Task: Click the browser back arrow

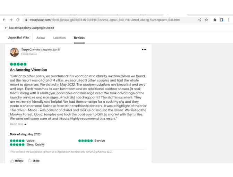Action: (4, 20)
